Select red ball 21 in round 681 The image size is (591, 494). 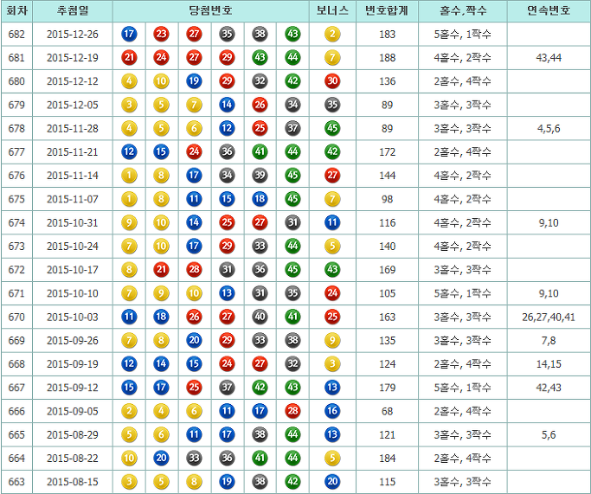[129, 58]
